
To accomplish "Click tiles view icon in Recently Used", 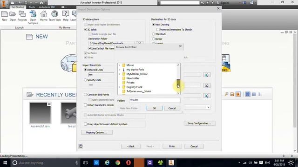I will pyautogui.click(x=248, y=94).
